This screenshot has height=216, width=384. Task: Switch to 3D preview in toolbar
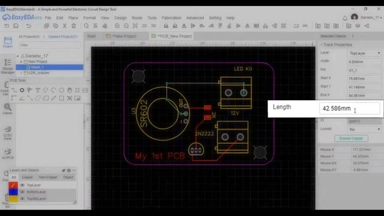point(154,26)
